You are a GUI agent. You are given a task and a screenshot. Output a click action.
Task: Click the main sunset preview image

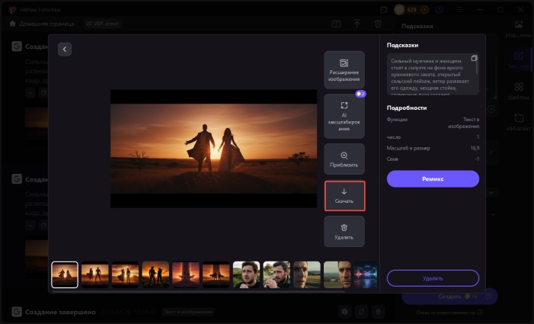tap(213, 149)
